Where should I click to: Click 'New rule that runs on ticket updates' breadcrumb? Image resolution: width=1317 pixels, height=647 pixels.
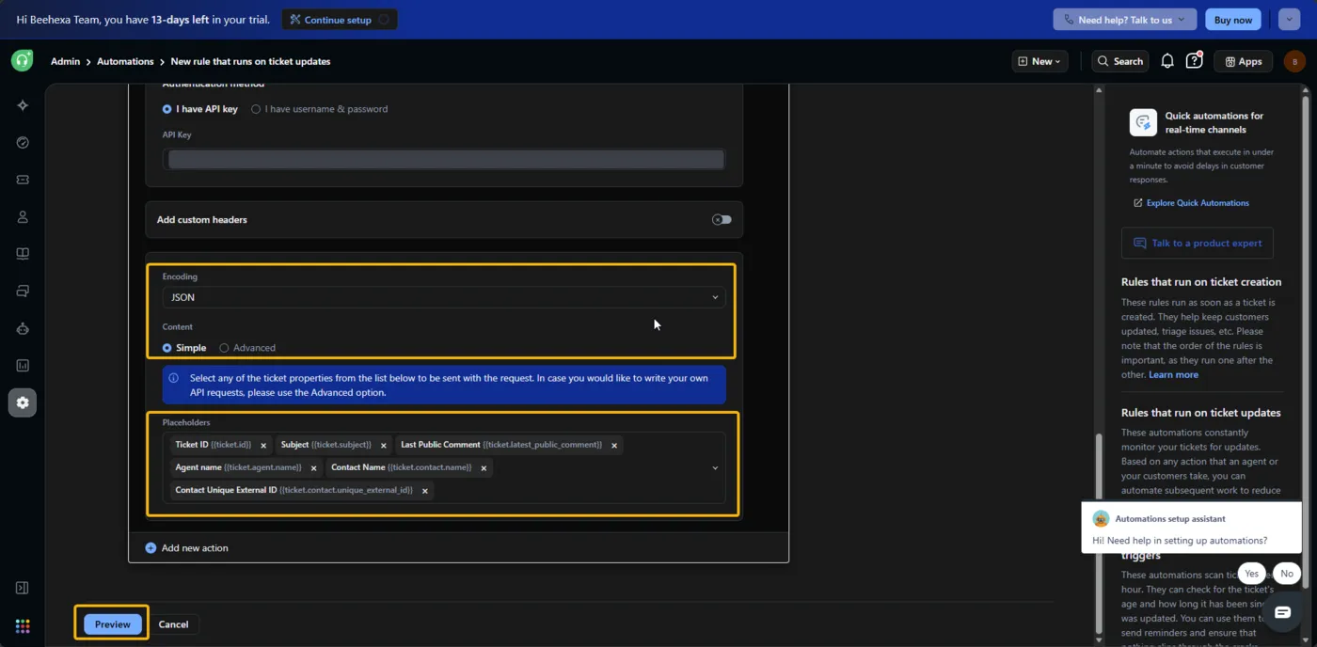click(x=250, y=61)
